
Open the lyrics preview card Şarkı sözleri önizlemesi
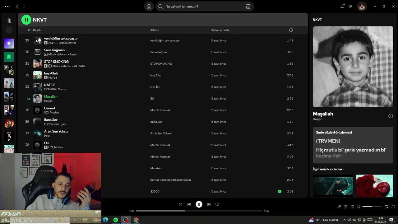click(x=353, y=145)
